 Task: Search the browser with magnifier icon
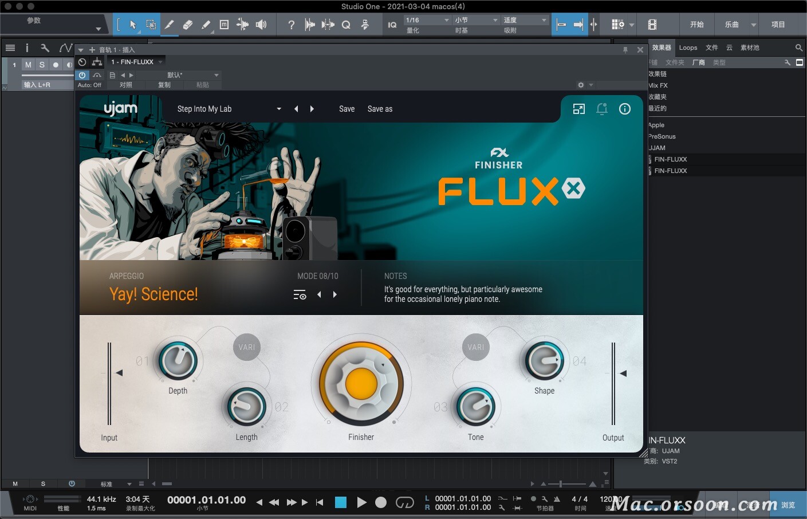pos(799,48)
